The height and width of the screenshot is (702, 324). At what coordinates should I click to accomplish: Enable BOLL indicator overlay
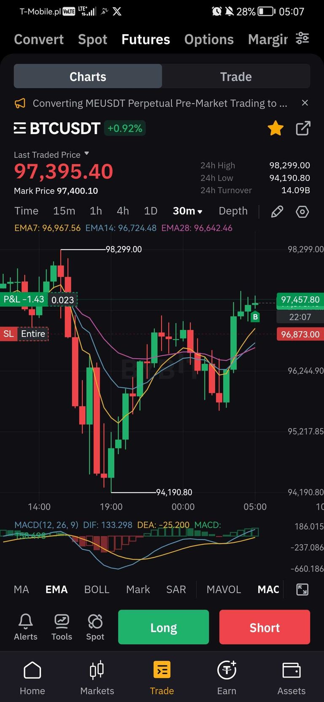(x=97, y=589)
